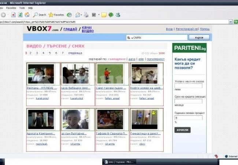238x165 pixels.
Task: Go to results page 2
Action: click(x=30, y=53)
